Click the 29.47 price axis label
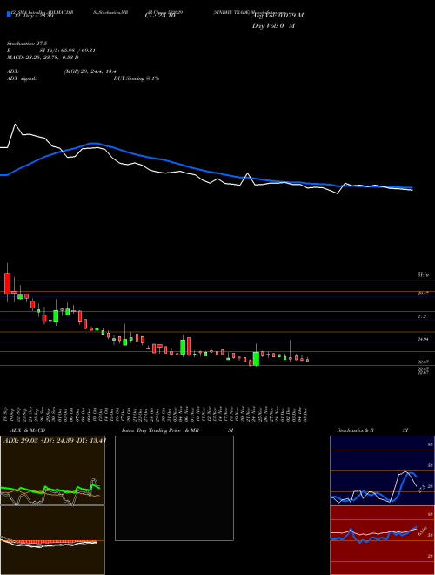This screenshot has height=575, width=435. [423, 294]
